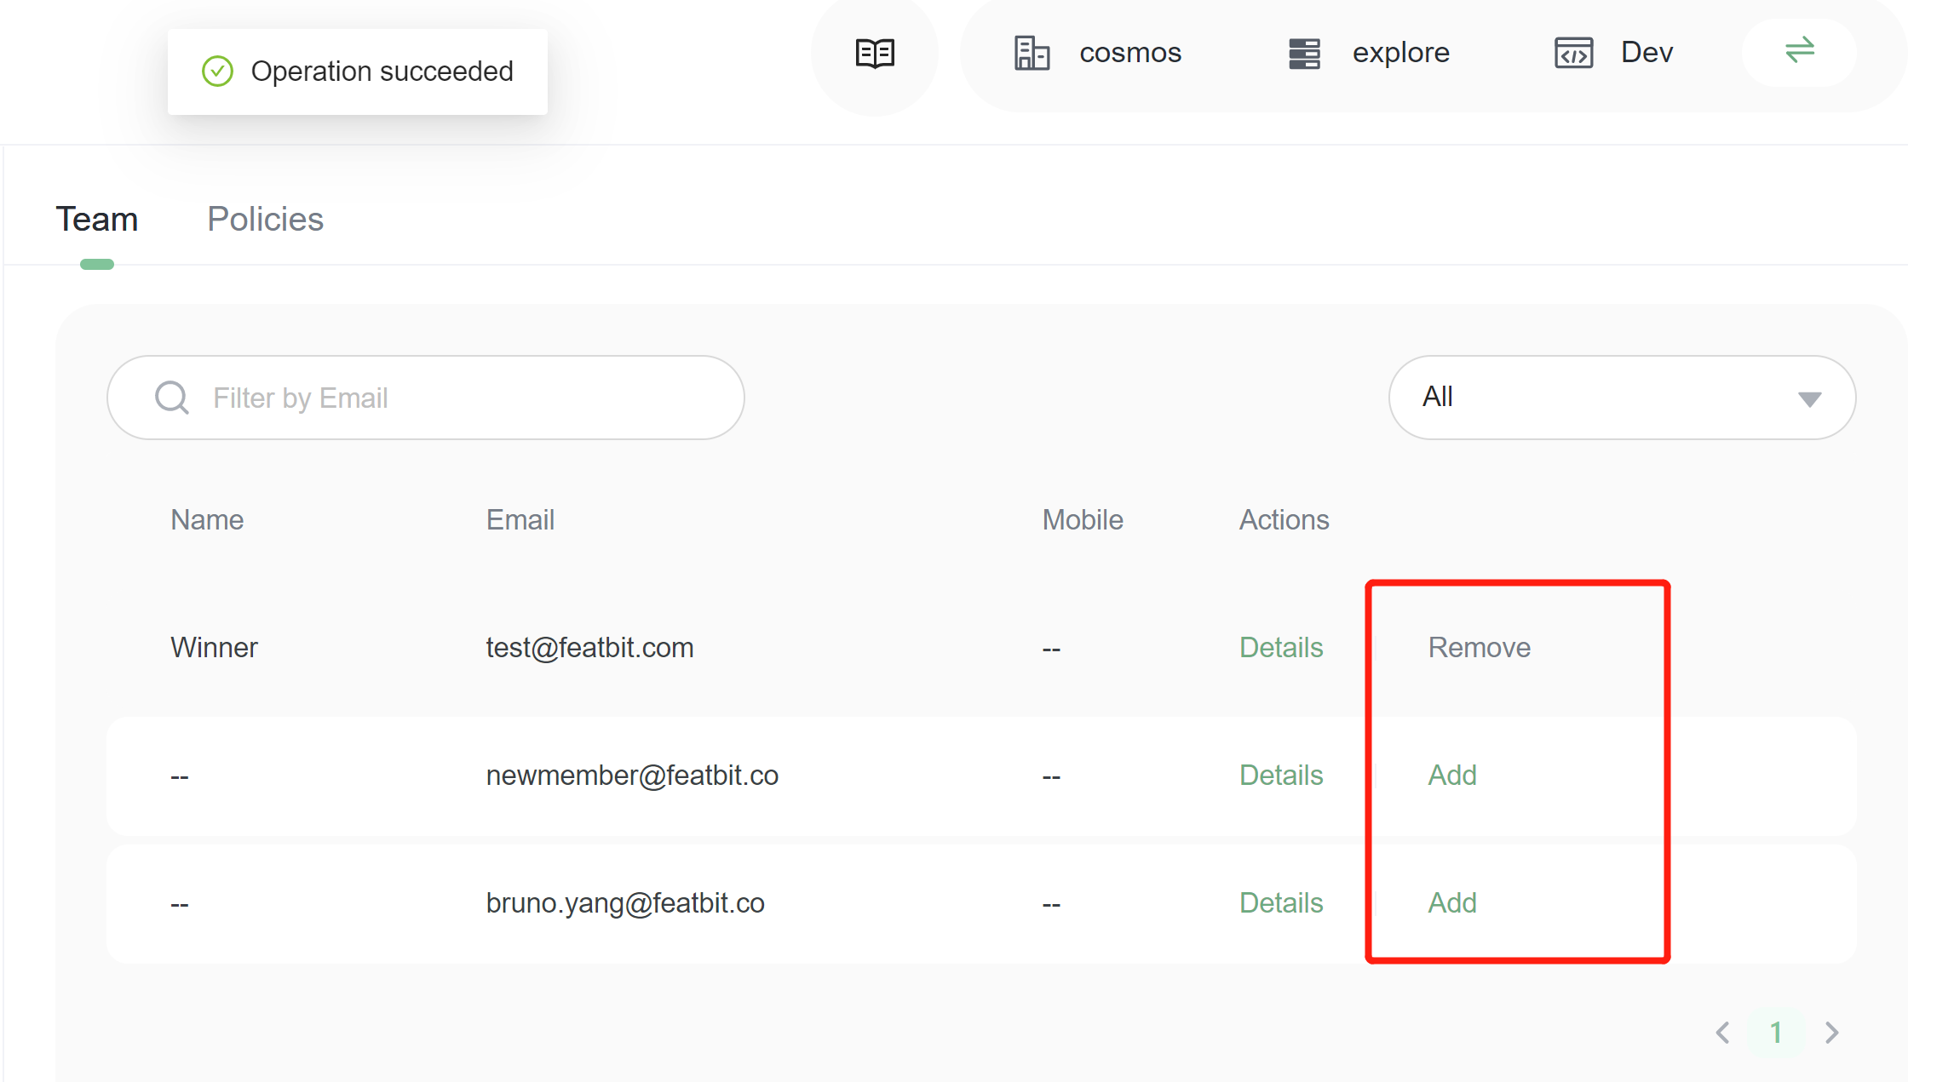Click the search magnifier icon
1954x1082 pixels.
(x=172, y=398)
